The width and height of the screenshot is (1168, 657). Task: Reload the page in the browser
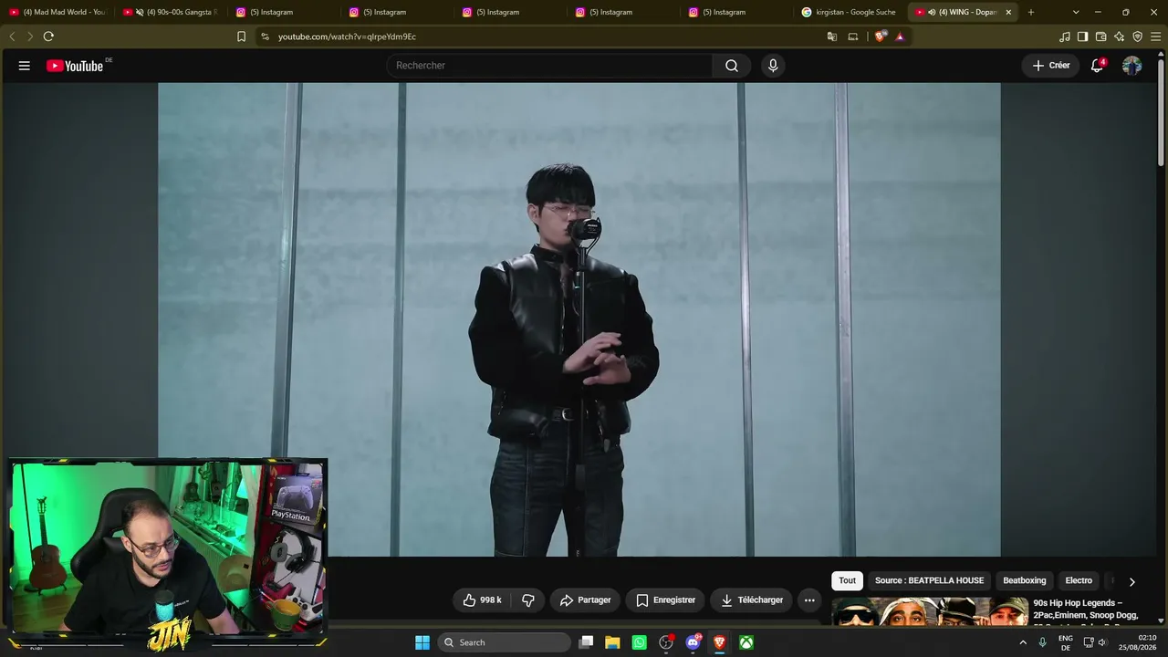pyautogui.click(x=48, y=36)
